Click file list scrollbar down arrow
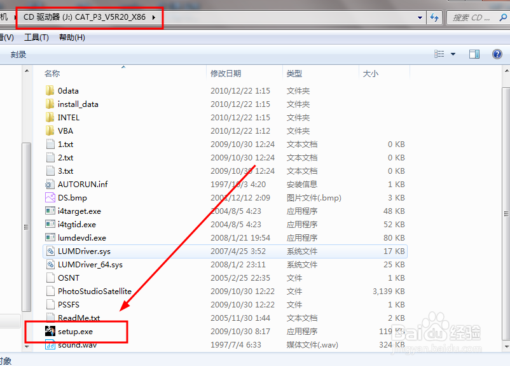The height and width of the screenshot is (366, 510). [x=506, y=346]
